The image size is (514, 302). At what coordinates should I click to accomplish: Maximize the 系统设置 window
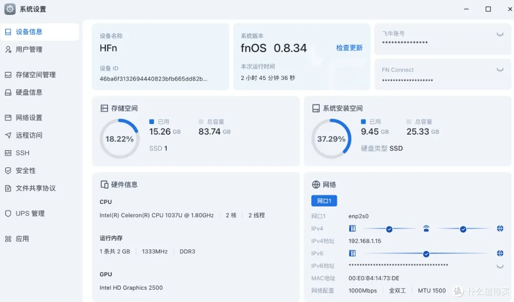tap(488, 9)
